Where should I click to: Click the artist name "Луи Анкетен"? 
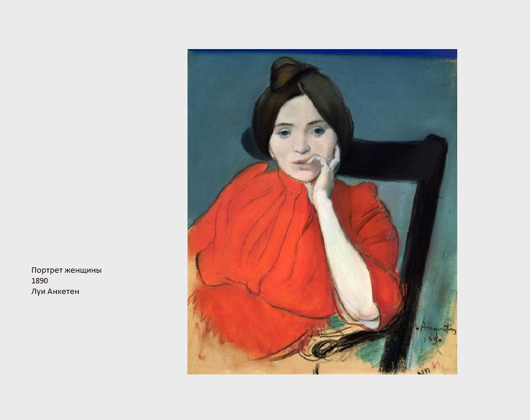pyautogui.click(x=55, y=292)
